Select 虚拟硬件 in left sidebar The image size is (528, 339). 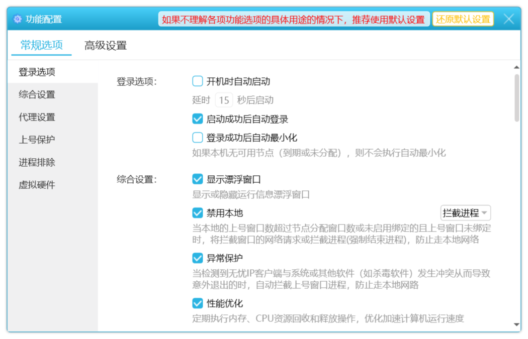[37, 185]
